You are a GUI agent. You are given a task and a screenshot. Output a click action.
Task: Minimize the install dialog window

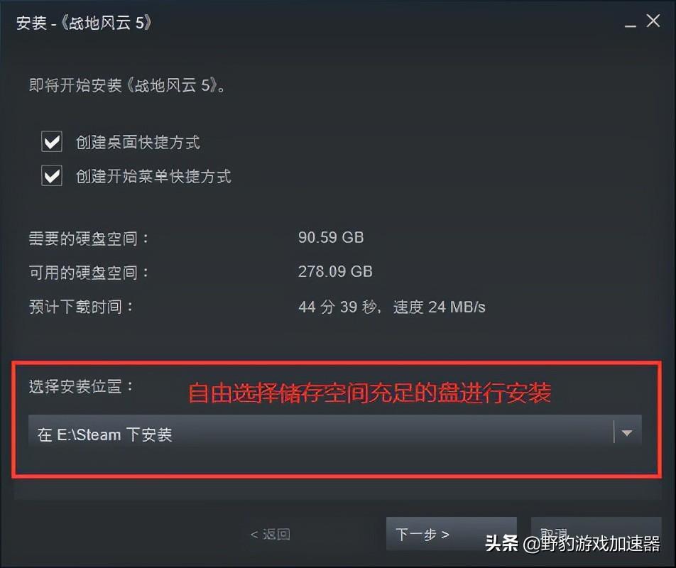click(631, 22)
